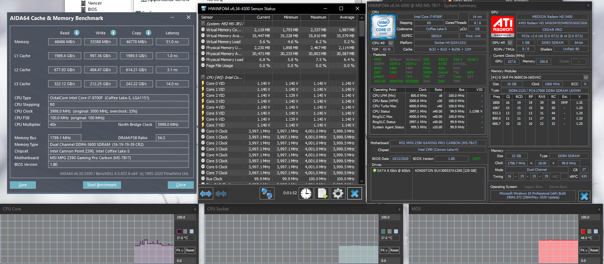Image resolution: width=604 pixels, height=264 pixels.
Task: Click the L3 Cache Copy value 243.22 GB/s
Action: pos(136,84)
